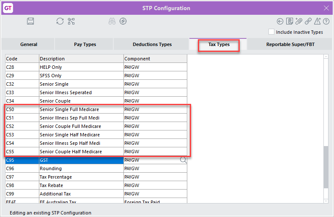
Task: Click the notes document icon
Action: click(x=290, y=21)
